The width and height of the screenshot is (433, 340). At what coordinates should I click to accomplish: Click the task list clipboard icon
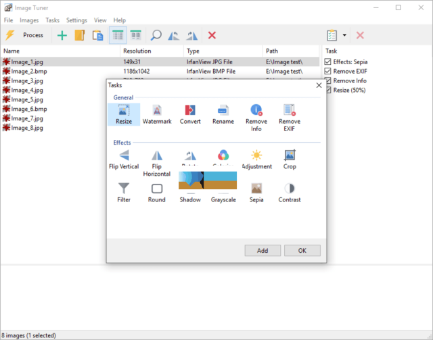(332, 35)
